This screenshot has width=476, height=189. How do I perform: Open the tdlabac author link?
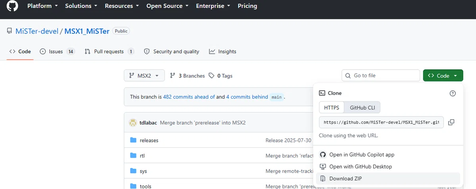149,123
